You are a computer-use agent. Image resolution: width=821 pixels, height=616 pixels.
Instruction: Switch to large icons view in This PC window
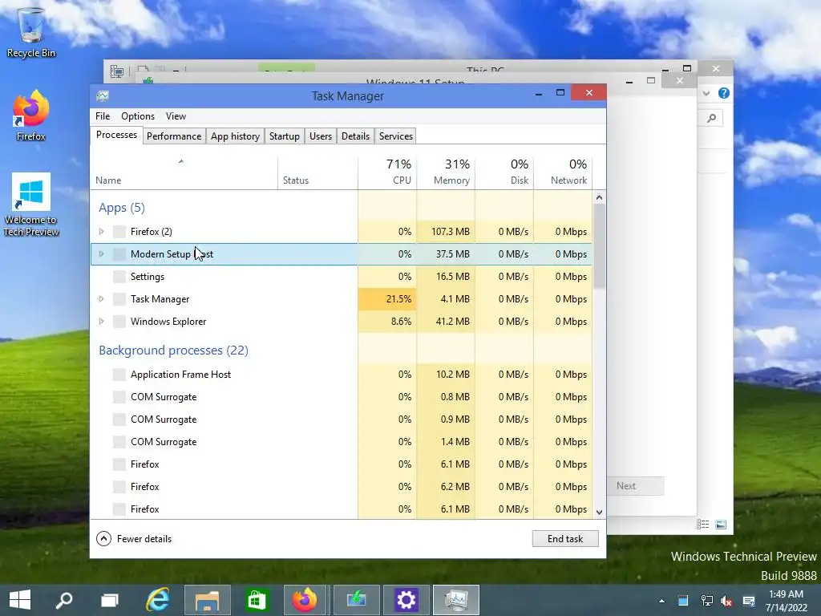(x=721, y=525)
